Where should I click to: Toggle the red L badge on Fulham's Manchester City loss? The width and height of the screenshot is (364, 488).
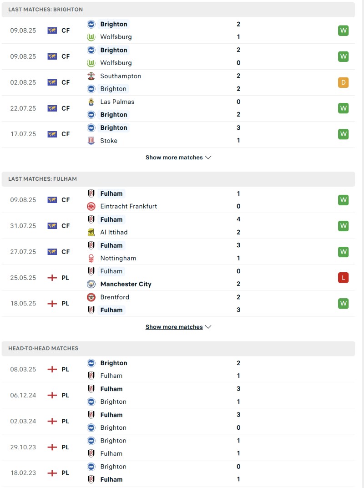(x=343, y=278)
